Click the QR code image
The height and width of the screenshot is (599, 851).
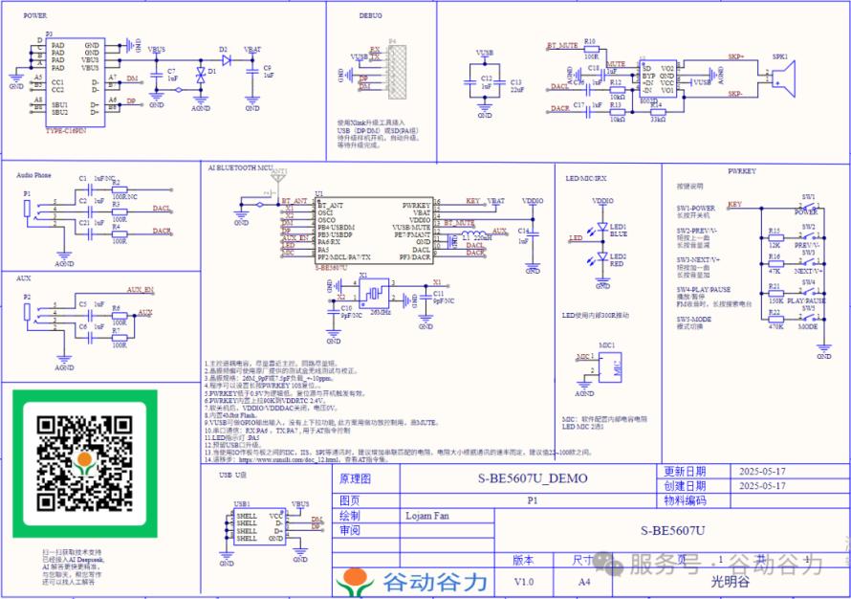coord(85,463)
